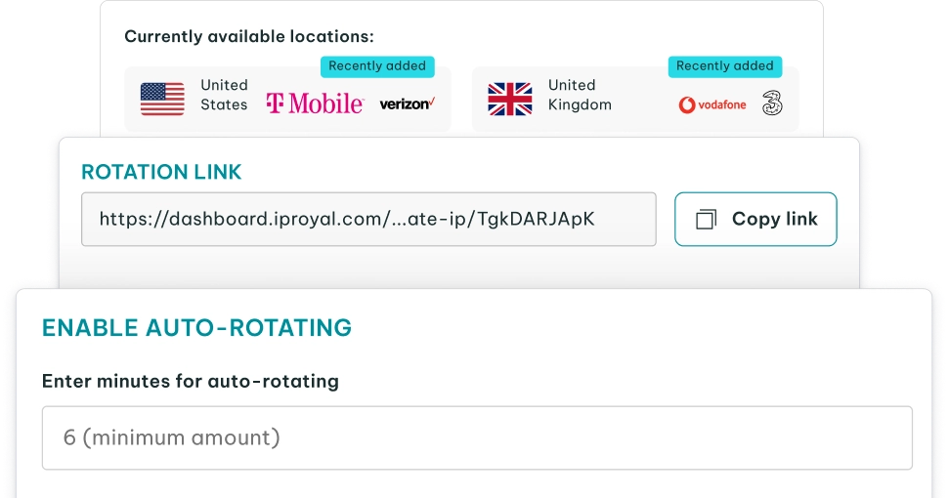949x498 pixels.
Task: Click the Three network logo
Action: [772, 103]
